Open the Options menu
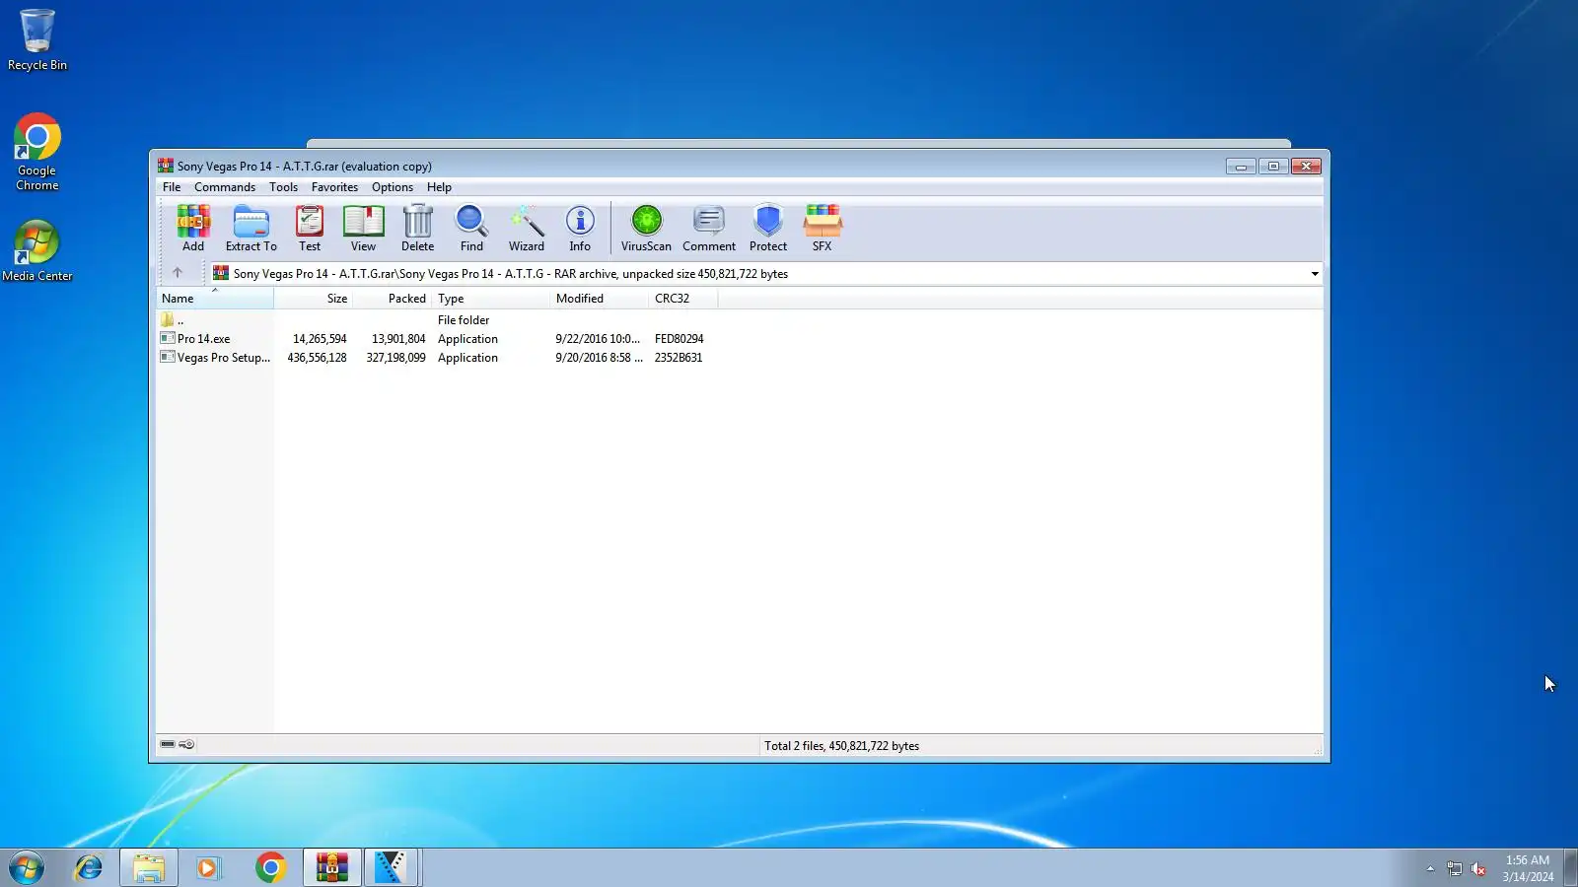The height and width of the screenshot is (887, 1578). [x=393, y=187]
